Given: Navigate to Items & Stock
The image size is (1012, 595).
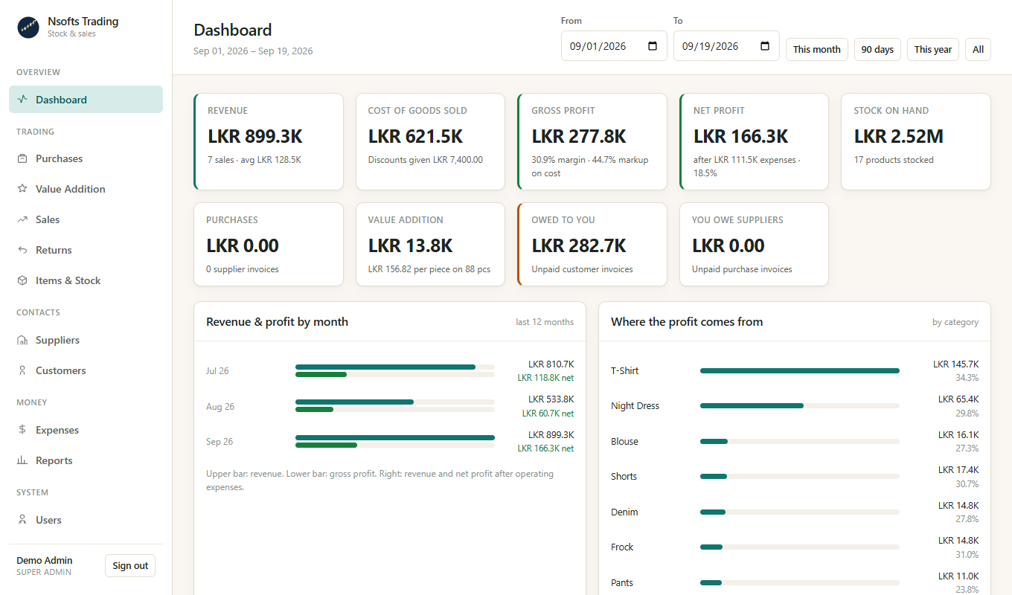Looking at the screenshot, I should pos(86,280).
